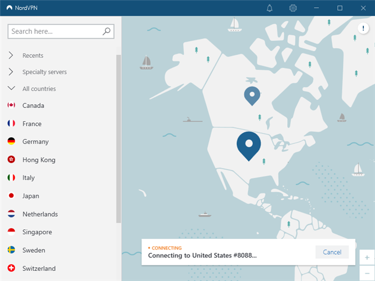Open the notifications bell icon

[x=270, y=8]
